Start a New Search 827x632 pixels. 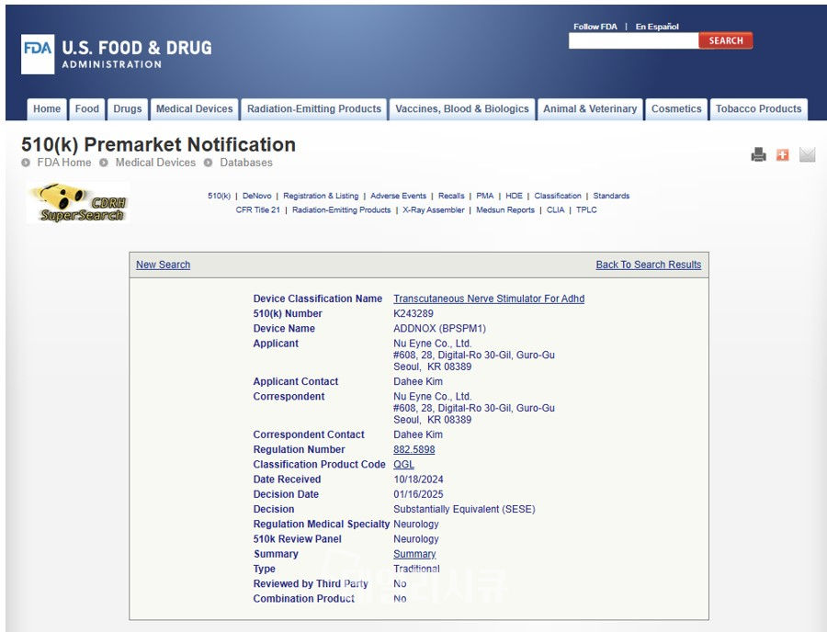click(163, 265)
